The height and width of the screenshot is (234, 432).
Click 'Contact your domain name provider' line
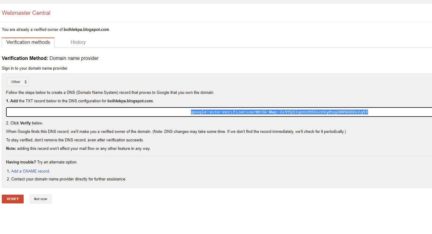69,179
